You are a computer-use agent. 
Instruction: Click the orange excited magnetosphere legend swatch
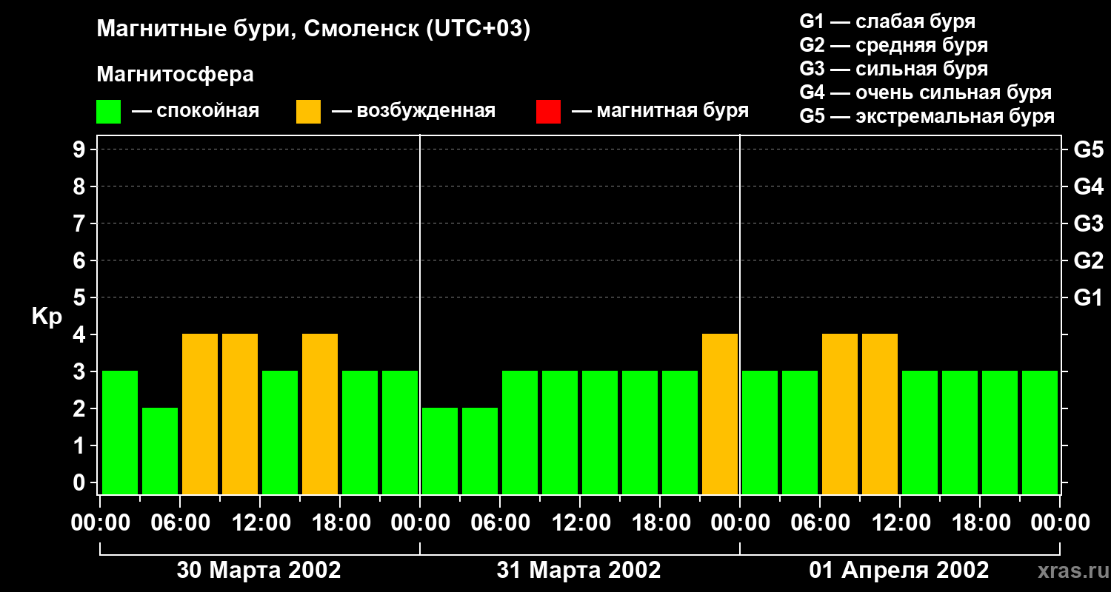tap(308, 112)
